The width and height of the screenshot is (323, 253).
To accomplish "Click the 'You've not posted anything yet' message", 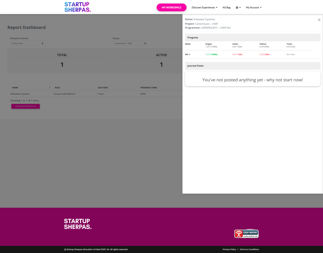I will (253, 80).
